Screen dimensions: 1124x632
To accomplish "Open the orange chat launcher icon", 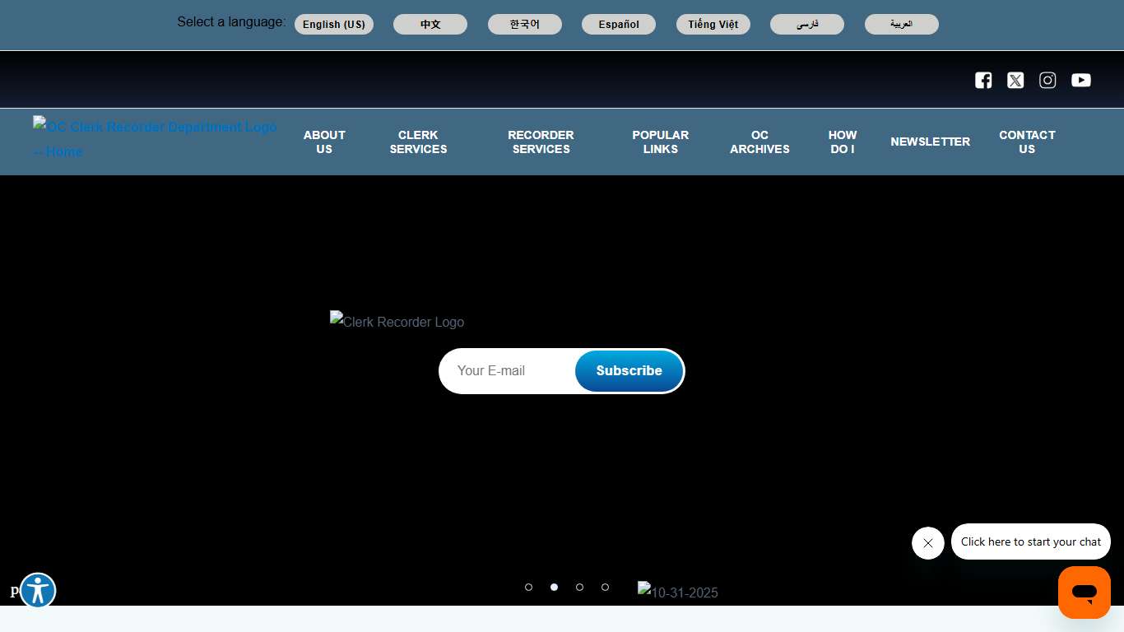I will tap(1084, 592).
